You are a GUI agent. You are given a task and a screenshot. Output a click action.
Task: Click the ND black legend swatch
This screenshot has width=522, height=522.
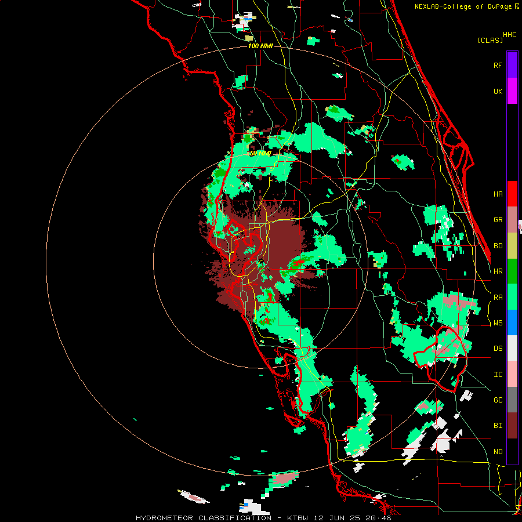click(x=512, y=451)
